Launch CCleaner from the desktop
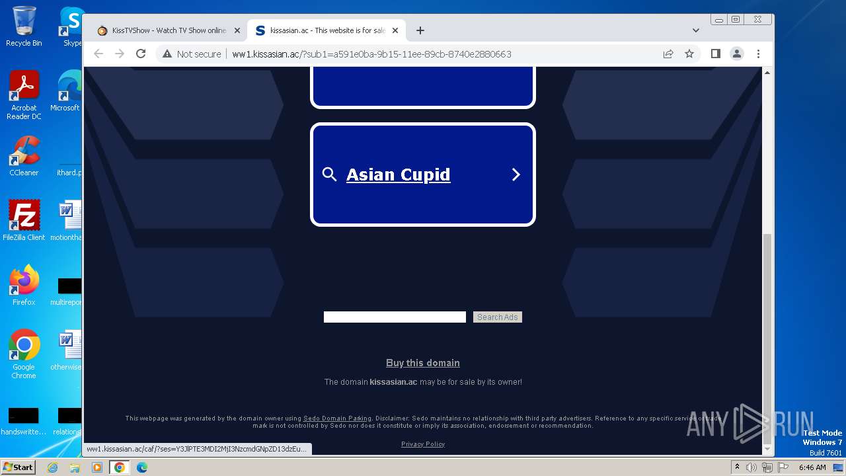Viewport: 846px width, 476px height. [24, 156]
